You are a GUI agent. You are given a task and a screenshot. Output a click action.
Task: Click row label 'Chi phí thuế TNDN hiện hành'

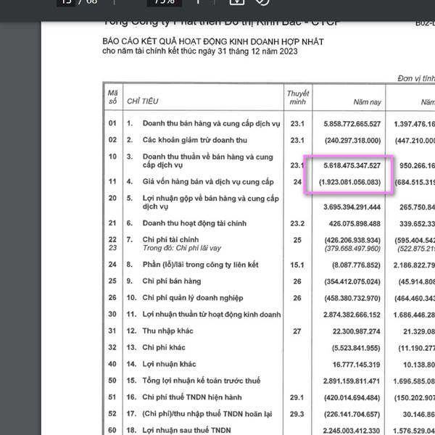tap(192, 397)
